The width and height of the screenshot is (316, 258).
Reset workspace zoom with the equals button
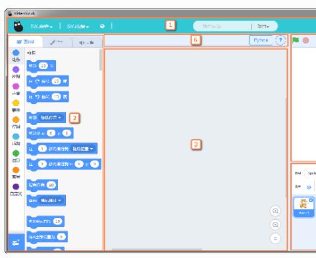click(x=275, y=238)
